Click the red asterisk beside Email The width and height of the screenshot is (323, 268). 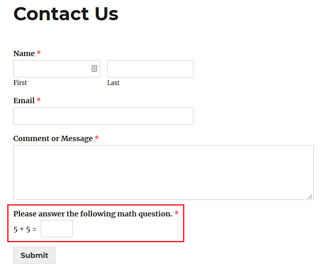pyautogui.click(x=39, y=100)
